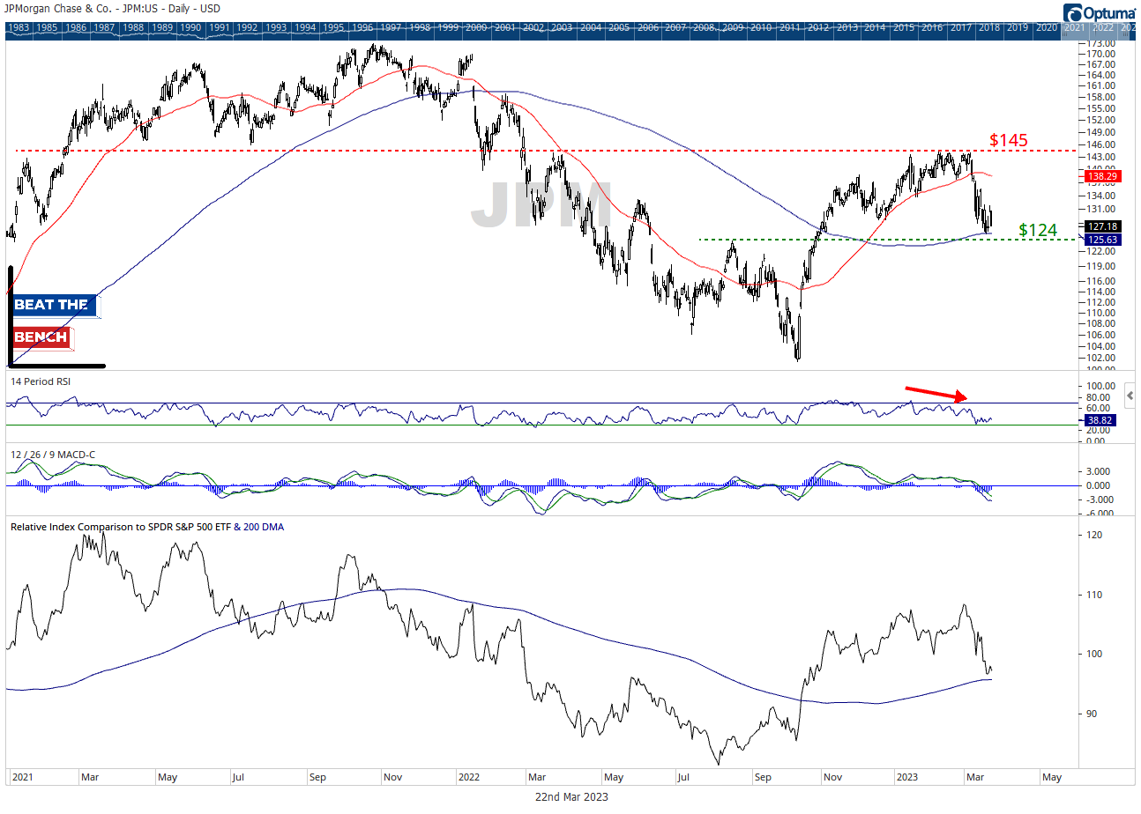Jump to year 2018 in timeline bar
Screen dimensions: 1141x814
click(x=988, y=27)
